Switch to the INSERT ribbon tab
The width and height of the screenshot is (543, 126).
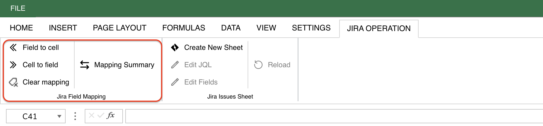[x=63, y=28]
